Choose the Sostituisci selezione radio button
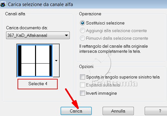 pyautogui.click(x=83, y=23)
